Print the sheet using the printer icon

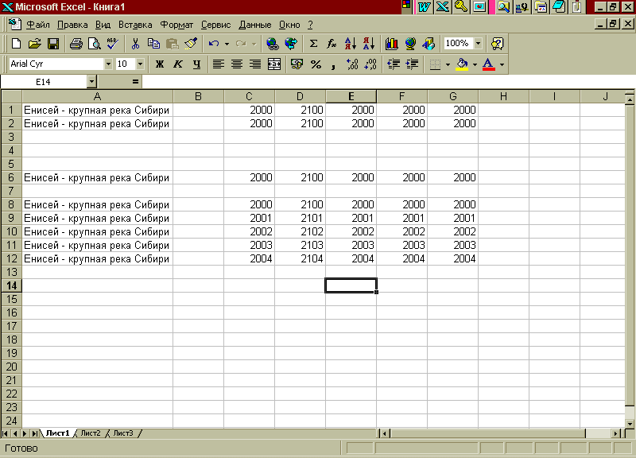pos(76,44)
